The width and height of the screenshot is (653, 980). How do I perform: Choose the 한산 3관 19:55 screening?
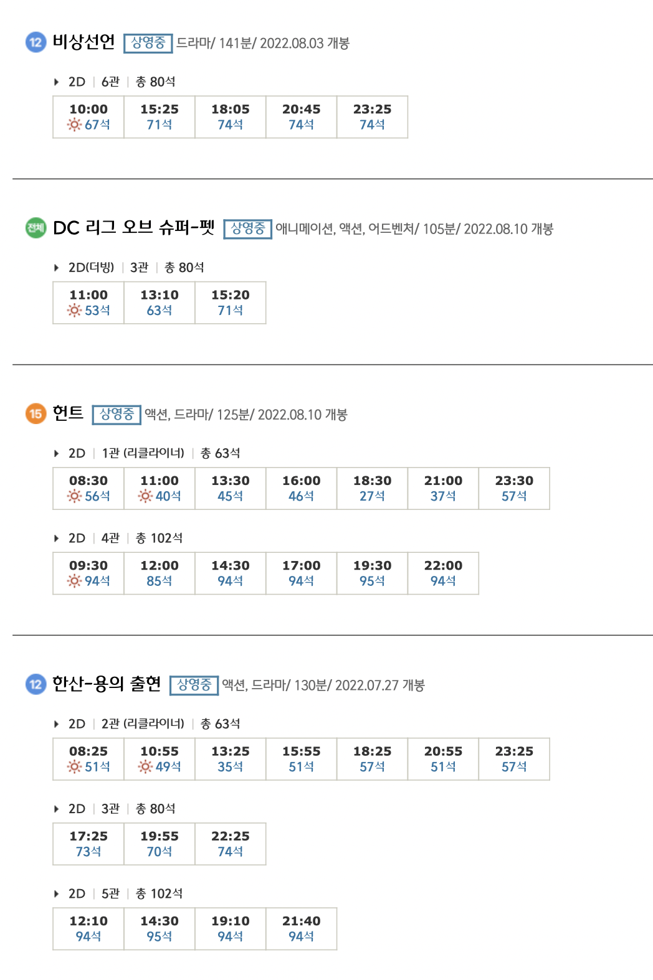pyautogui.click(x=160, y=844)
